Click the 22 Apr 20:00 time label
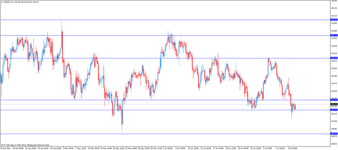 pyautogui.click(x=31, y=149)
